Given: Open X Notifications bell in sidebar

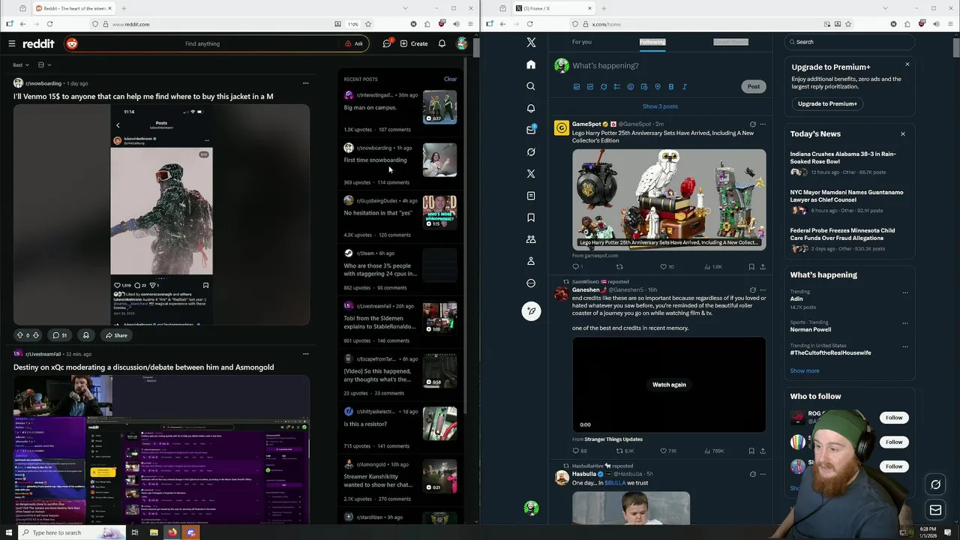Looking at the screenshot, I should (531, 108).
